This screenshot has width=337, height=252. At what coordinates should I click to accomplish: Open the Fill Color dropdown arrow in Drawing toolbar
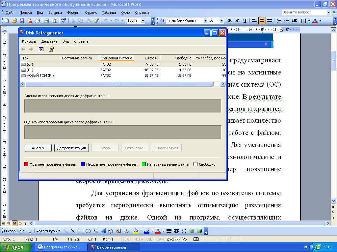(141, 231)
